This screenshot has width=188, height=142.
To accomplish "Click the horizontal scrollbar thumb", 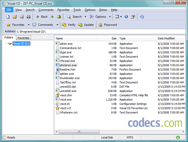I will click(79, 132).
